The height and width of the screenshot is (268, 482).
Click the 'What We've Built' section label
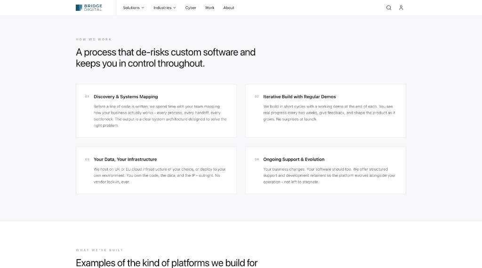pyautogui.click(x=100, y=250)
